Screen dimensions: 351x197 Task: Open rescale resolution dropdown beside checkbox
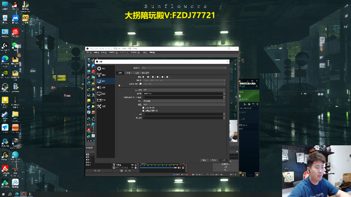coord(184,84)
